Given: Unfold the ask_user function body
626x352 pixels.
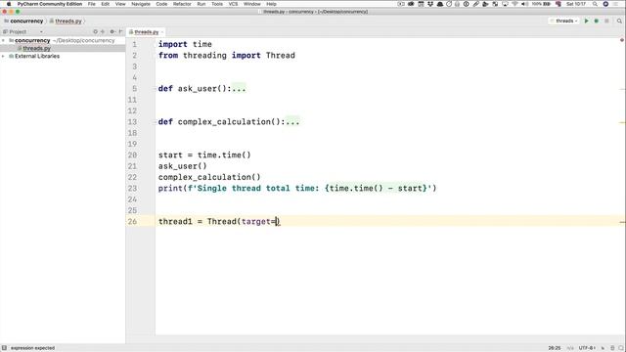Looking at the screenshot, I should pos(156,89).
